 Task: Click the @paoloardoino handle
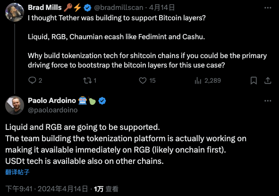click(53, 110)
